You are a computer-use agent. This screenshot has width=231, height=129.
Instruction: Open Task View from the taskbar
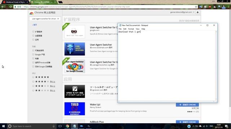(x=60, y=126)
